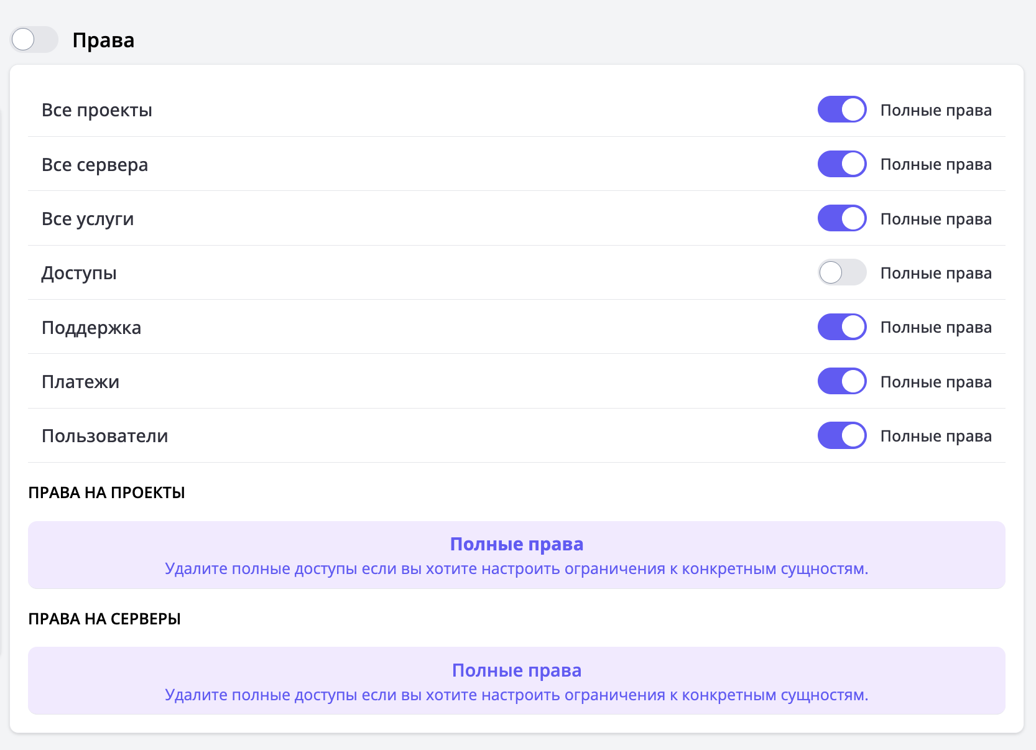Select the "Поддержка" row label
The image size is (1036, 750).
tap(91, 328)
